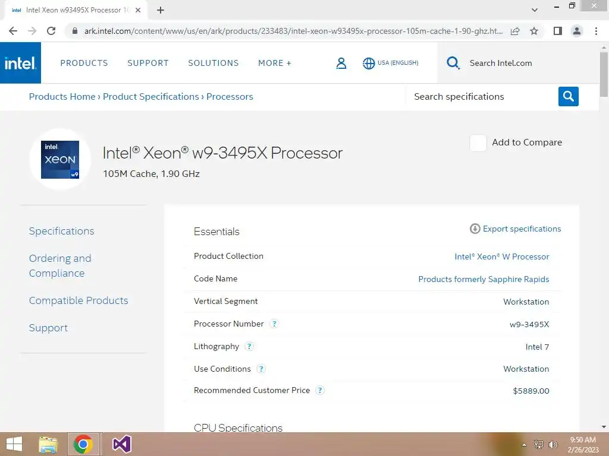Select the Intel 7 lithography value

coord(537,347)
